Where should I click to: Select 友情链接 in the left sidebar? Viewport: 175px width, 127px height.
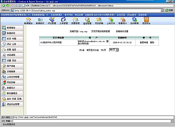coord(12,71)
